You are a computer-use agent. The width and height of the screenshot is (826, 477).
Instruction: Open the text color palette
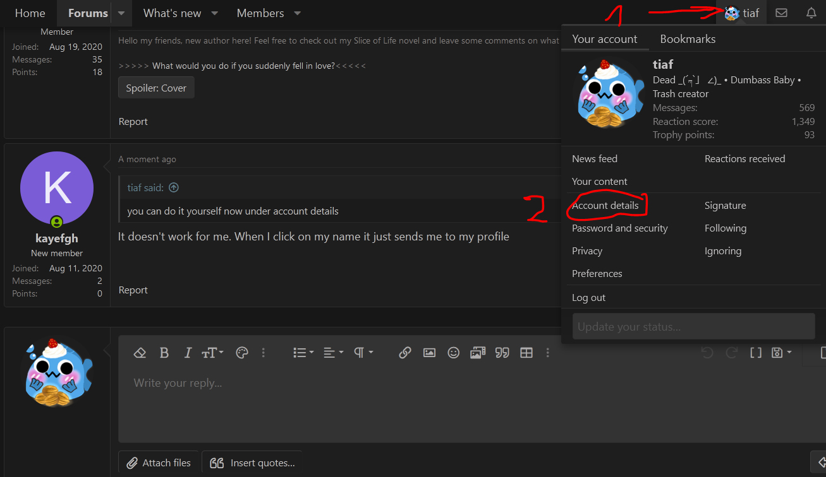coord(242,353)
